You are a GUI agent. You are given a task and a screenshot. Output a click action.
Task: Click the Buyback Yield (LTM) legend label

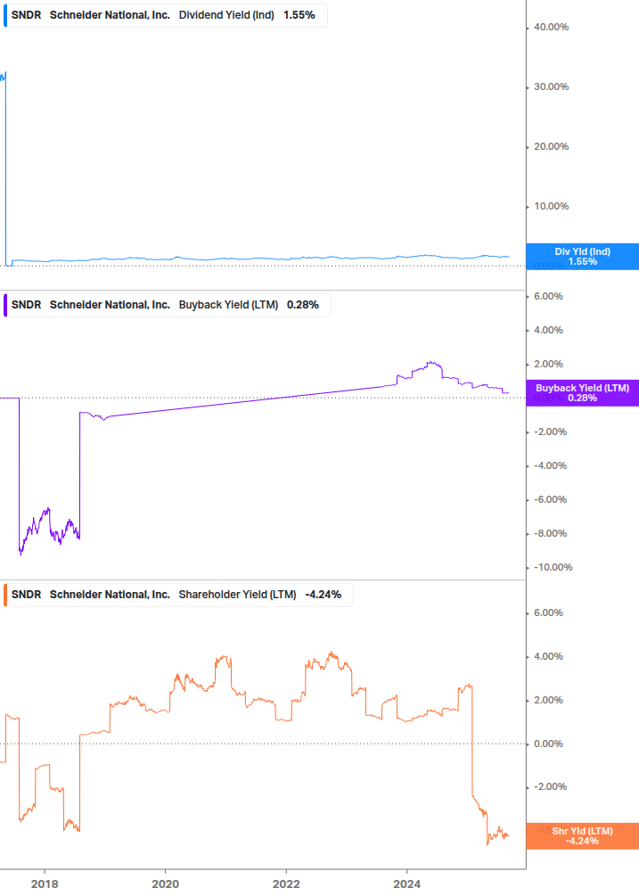(x=228, y=305)
